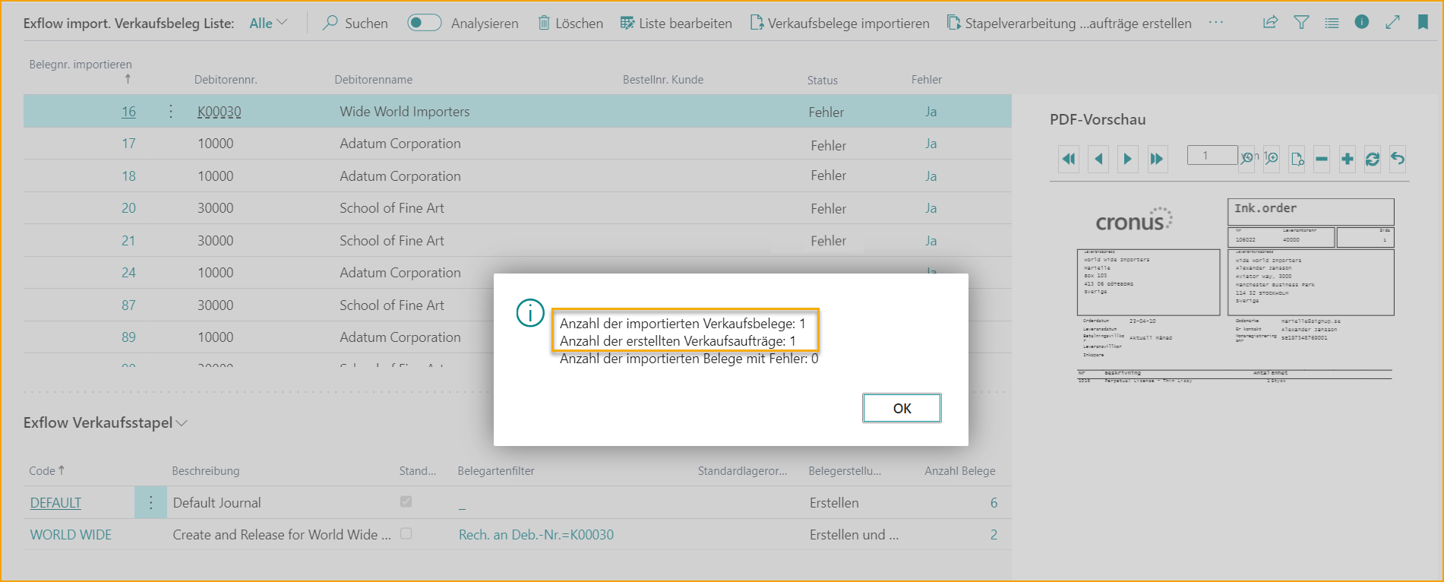
Task: Click Debitorenname column header
Action: click(373, 80)
